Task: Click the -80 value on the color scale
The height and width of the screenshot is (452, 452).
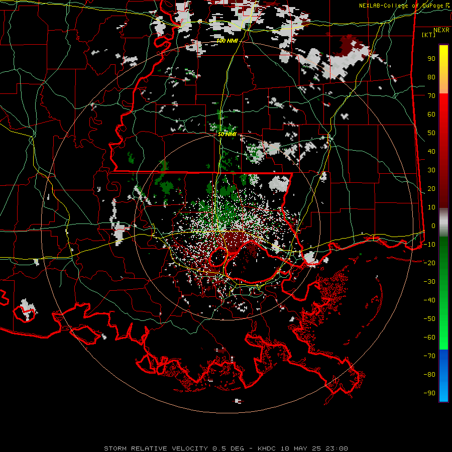Action: click(x=429, y=375)
